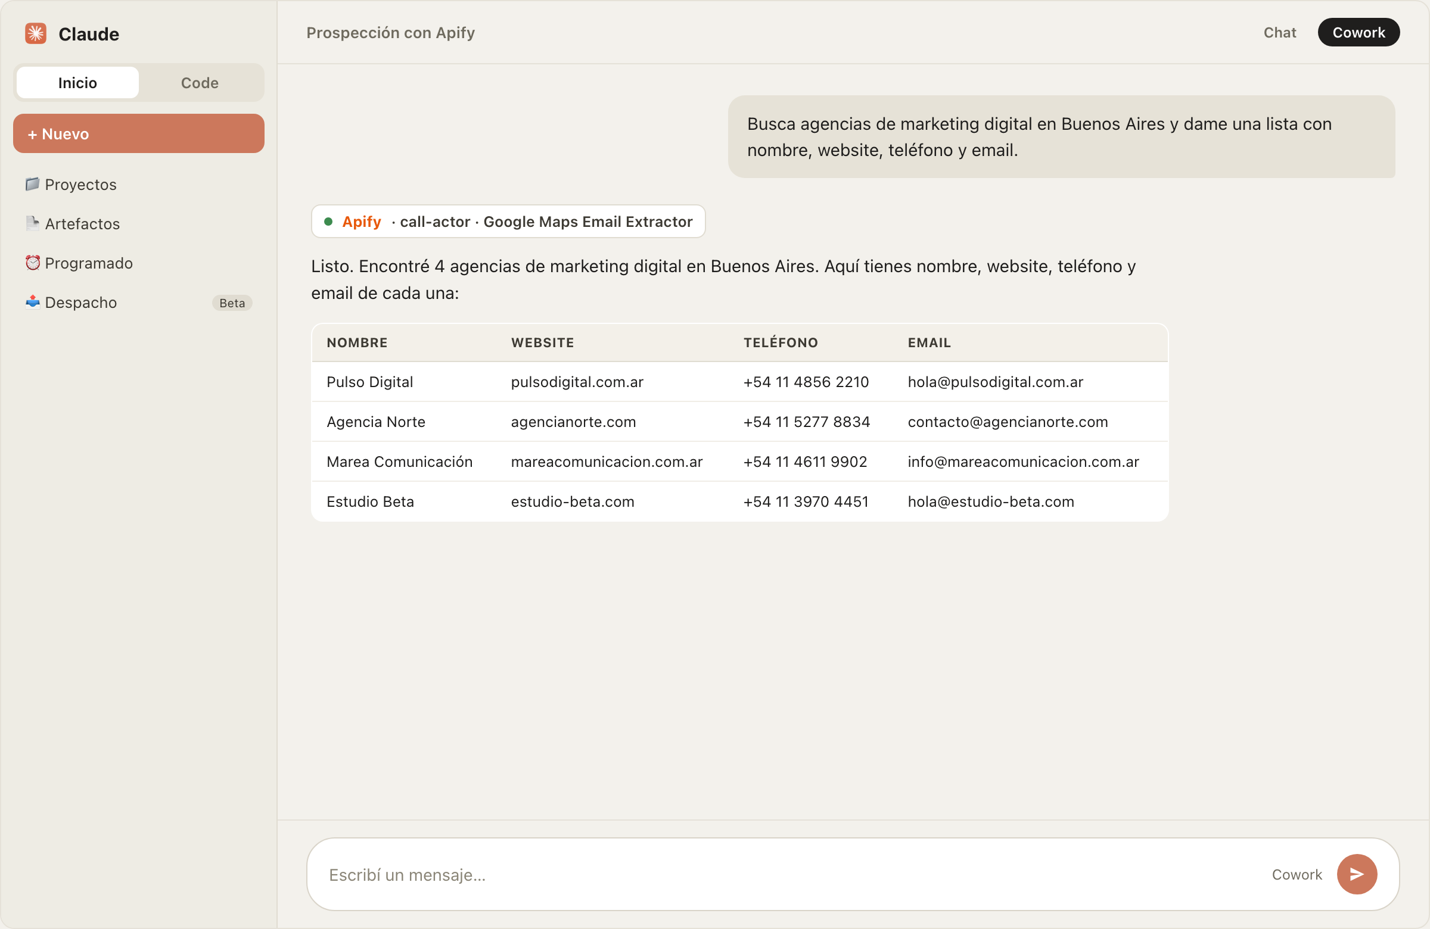Switch to the Inicio tab
The width and height of the screenshot is (1430, 929).
click(x=77, y=83)
